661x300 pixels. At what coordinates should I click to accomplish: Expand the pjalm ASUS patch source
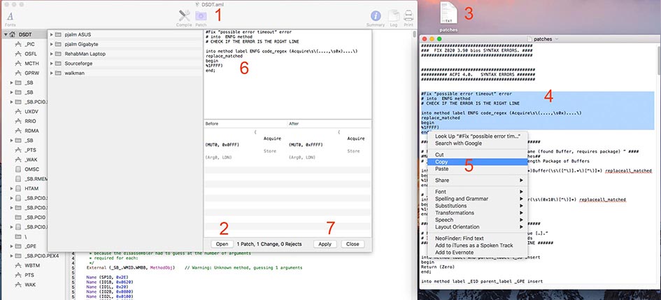[52, 34]
